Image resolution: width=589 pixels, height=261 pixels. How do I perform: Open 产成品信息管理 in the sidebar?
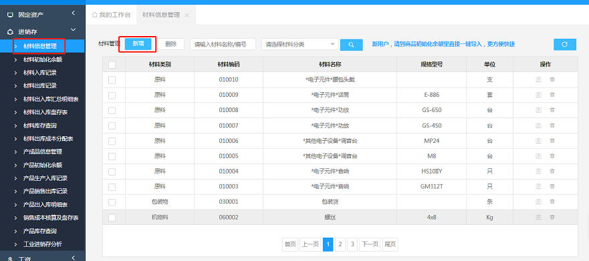click(42, 152)
